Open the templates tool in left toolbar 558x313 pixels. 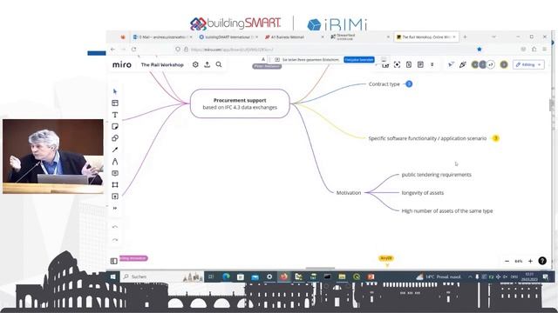pos(114,103)
